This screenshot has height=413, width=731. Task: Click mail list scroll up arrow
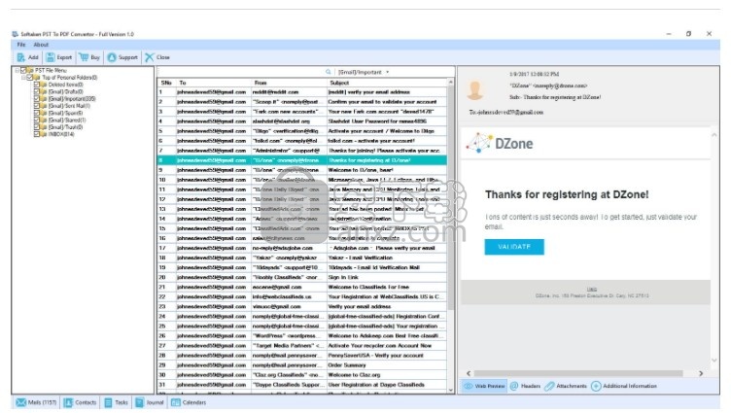click(x=450, y=82)
